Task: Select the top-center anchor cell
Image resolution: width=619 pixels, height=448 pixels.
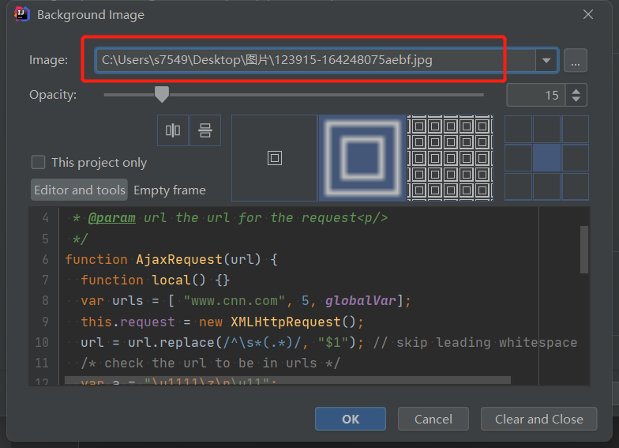Action: [x=546, y=130]
